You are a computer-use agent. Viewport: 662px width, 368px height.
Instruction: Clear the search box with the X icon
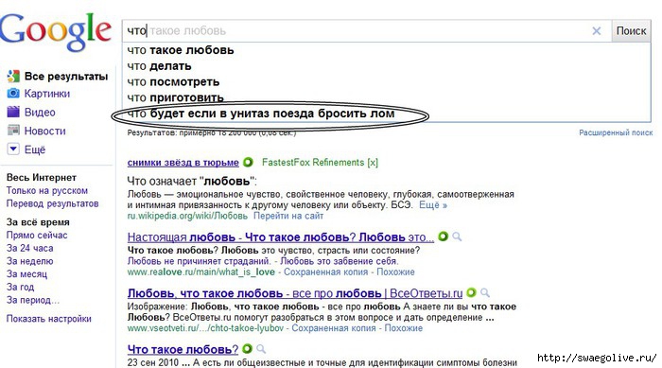click(596, 31)
